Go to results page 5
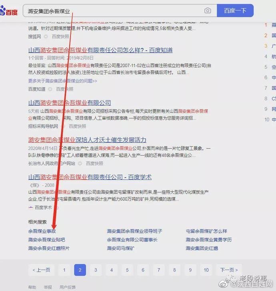 tap(127, 270)
